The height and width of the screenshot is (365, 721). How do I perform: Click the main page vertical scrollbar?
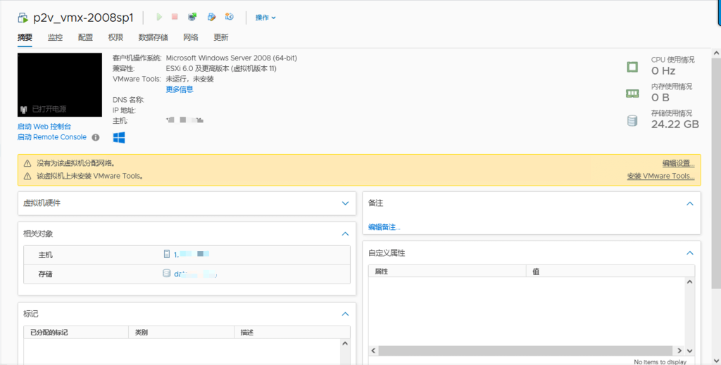tap(716, 174)
